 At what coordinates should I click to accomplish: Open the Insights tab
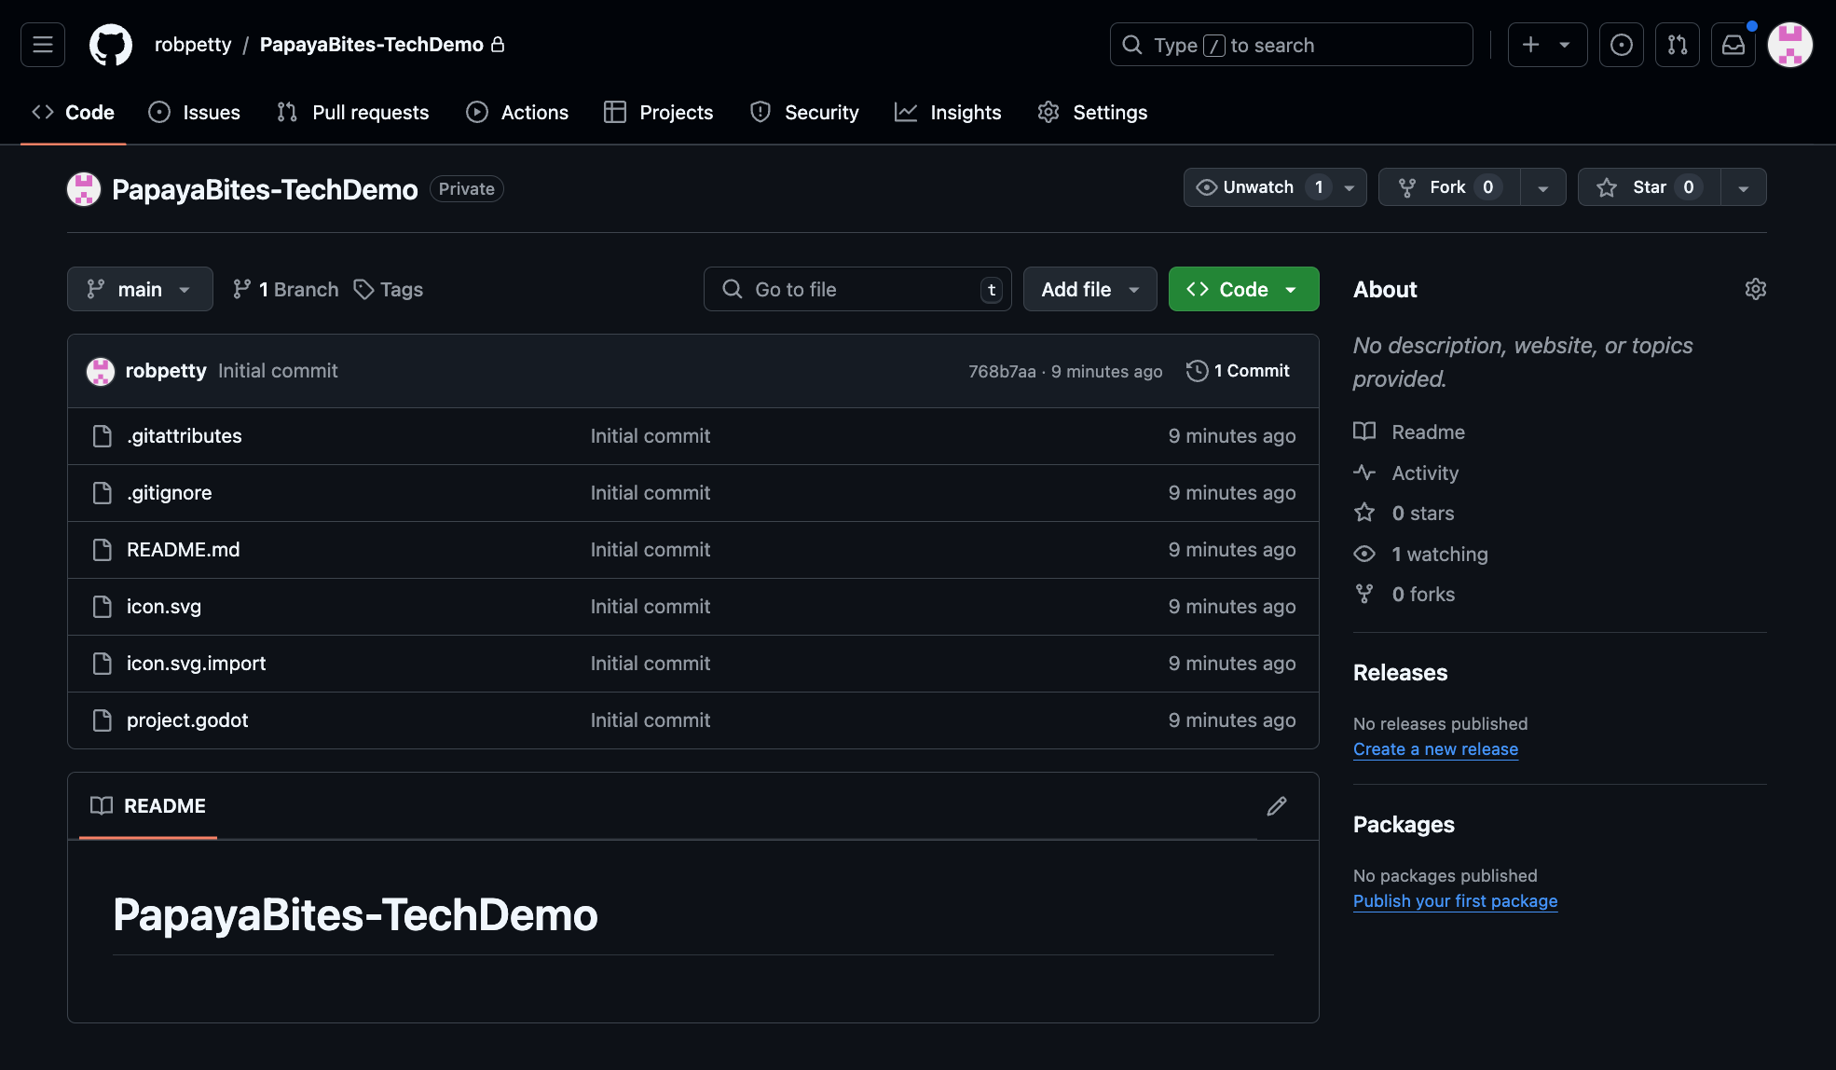point(948,113)
